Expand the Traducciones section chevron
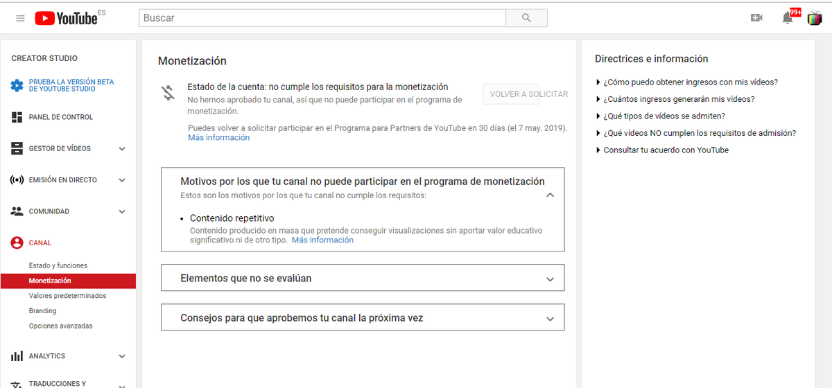This screenshot has height=388, width=832. click(122, 385)
